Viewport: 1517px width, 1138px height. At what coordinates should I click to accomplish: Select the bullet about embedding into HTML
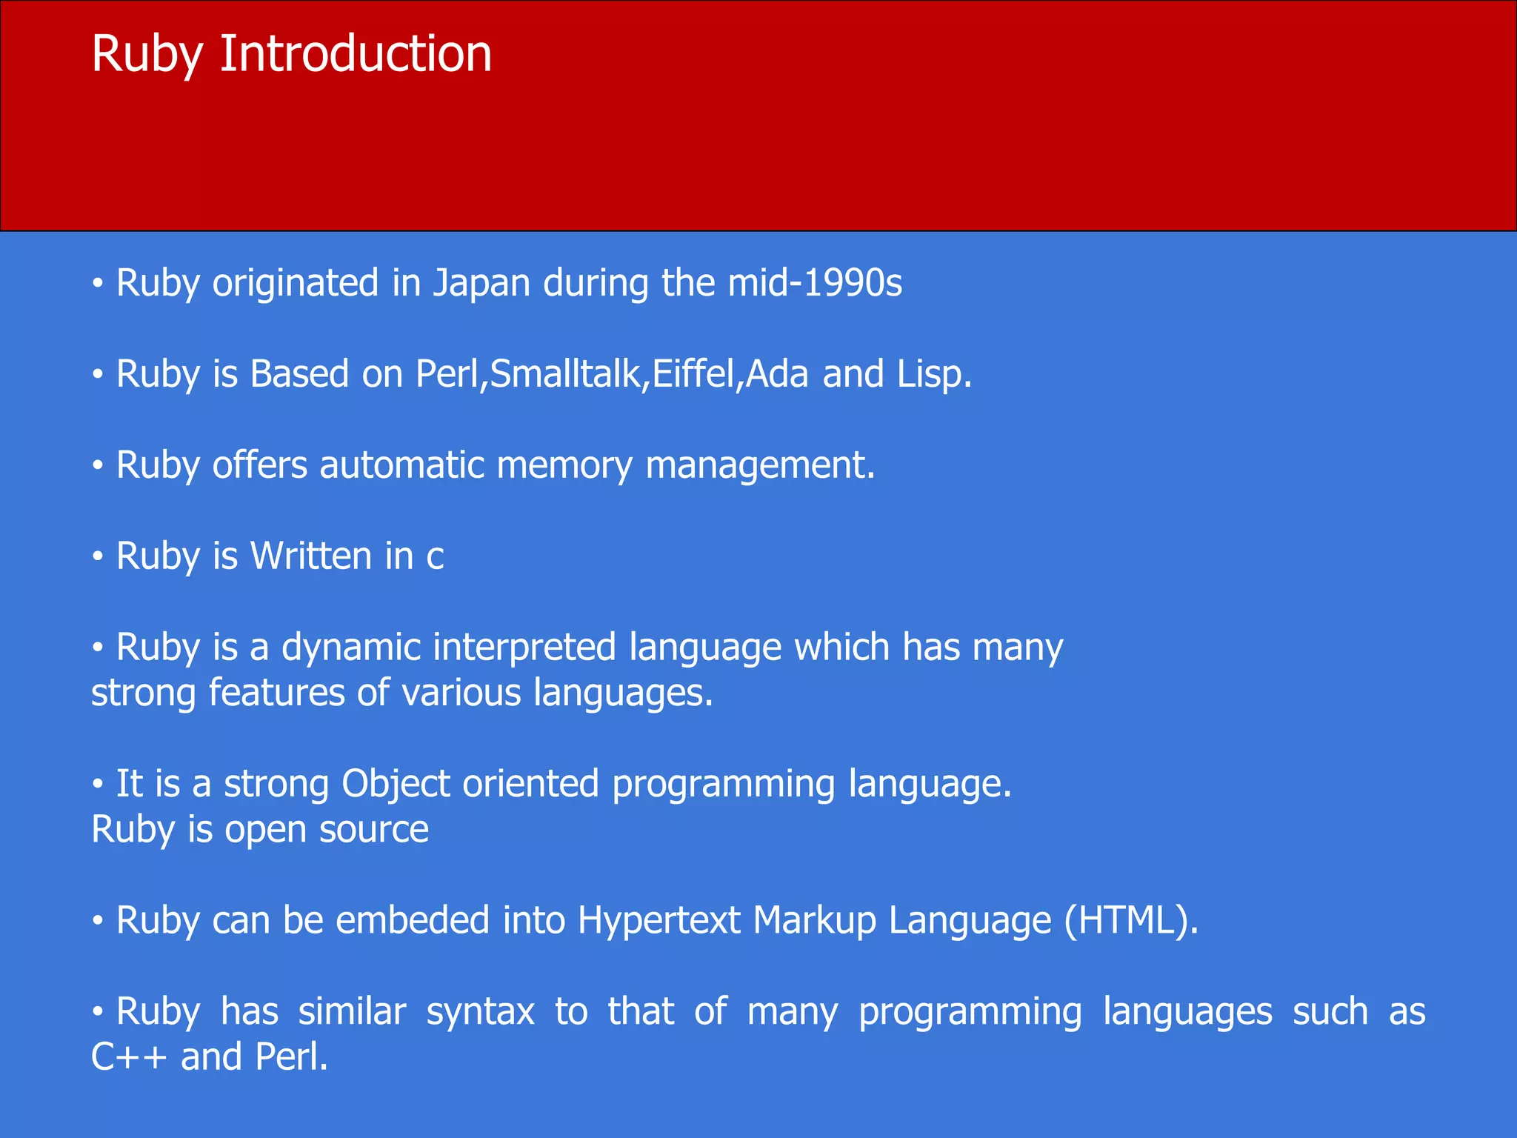pos(645,921)
